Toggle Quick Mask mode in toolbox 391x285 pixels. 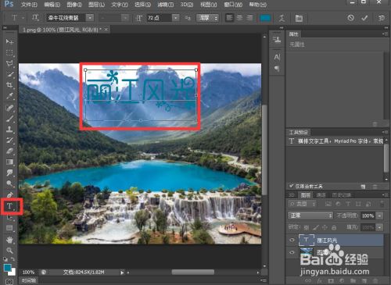[x=9, y=281]
